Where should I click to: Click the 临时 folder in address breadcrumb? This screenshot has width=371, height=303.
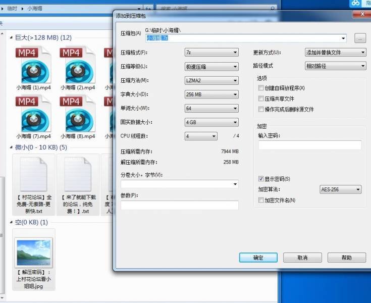coord(15,9)
